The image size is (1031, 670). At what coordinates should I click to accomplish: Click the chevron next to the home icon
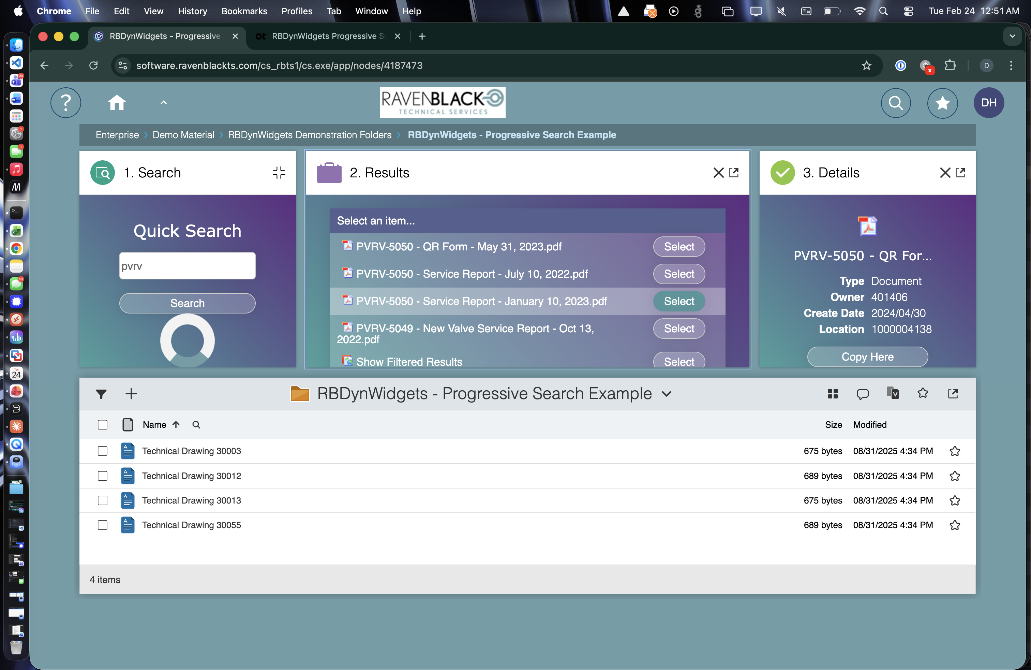163,103
